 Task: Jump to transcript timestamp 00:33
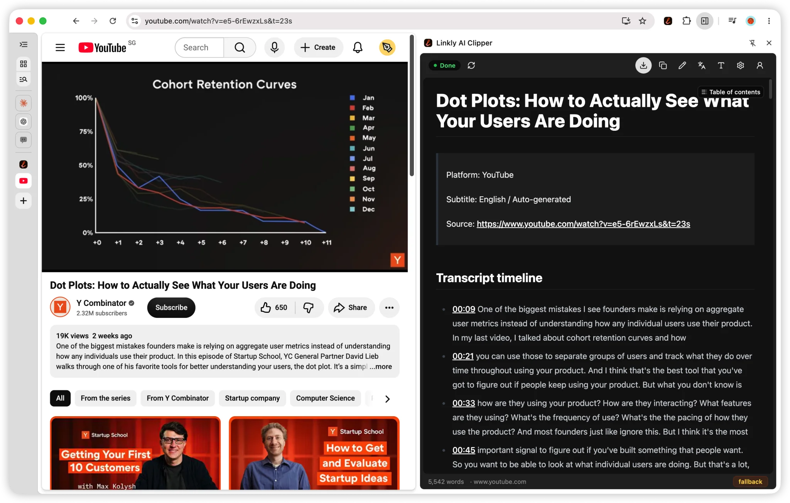(x=464, y=403)
